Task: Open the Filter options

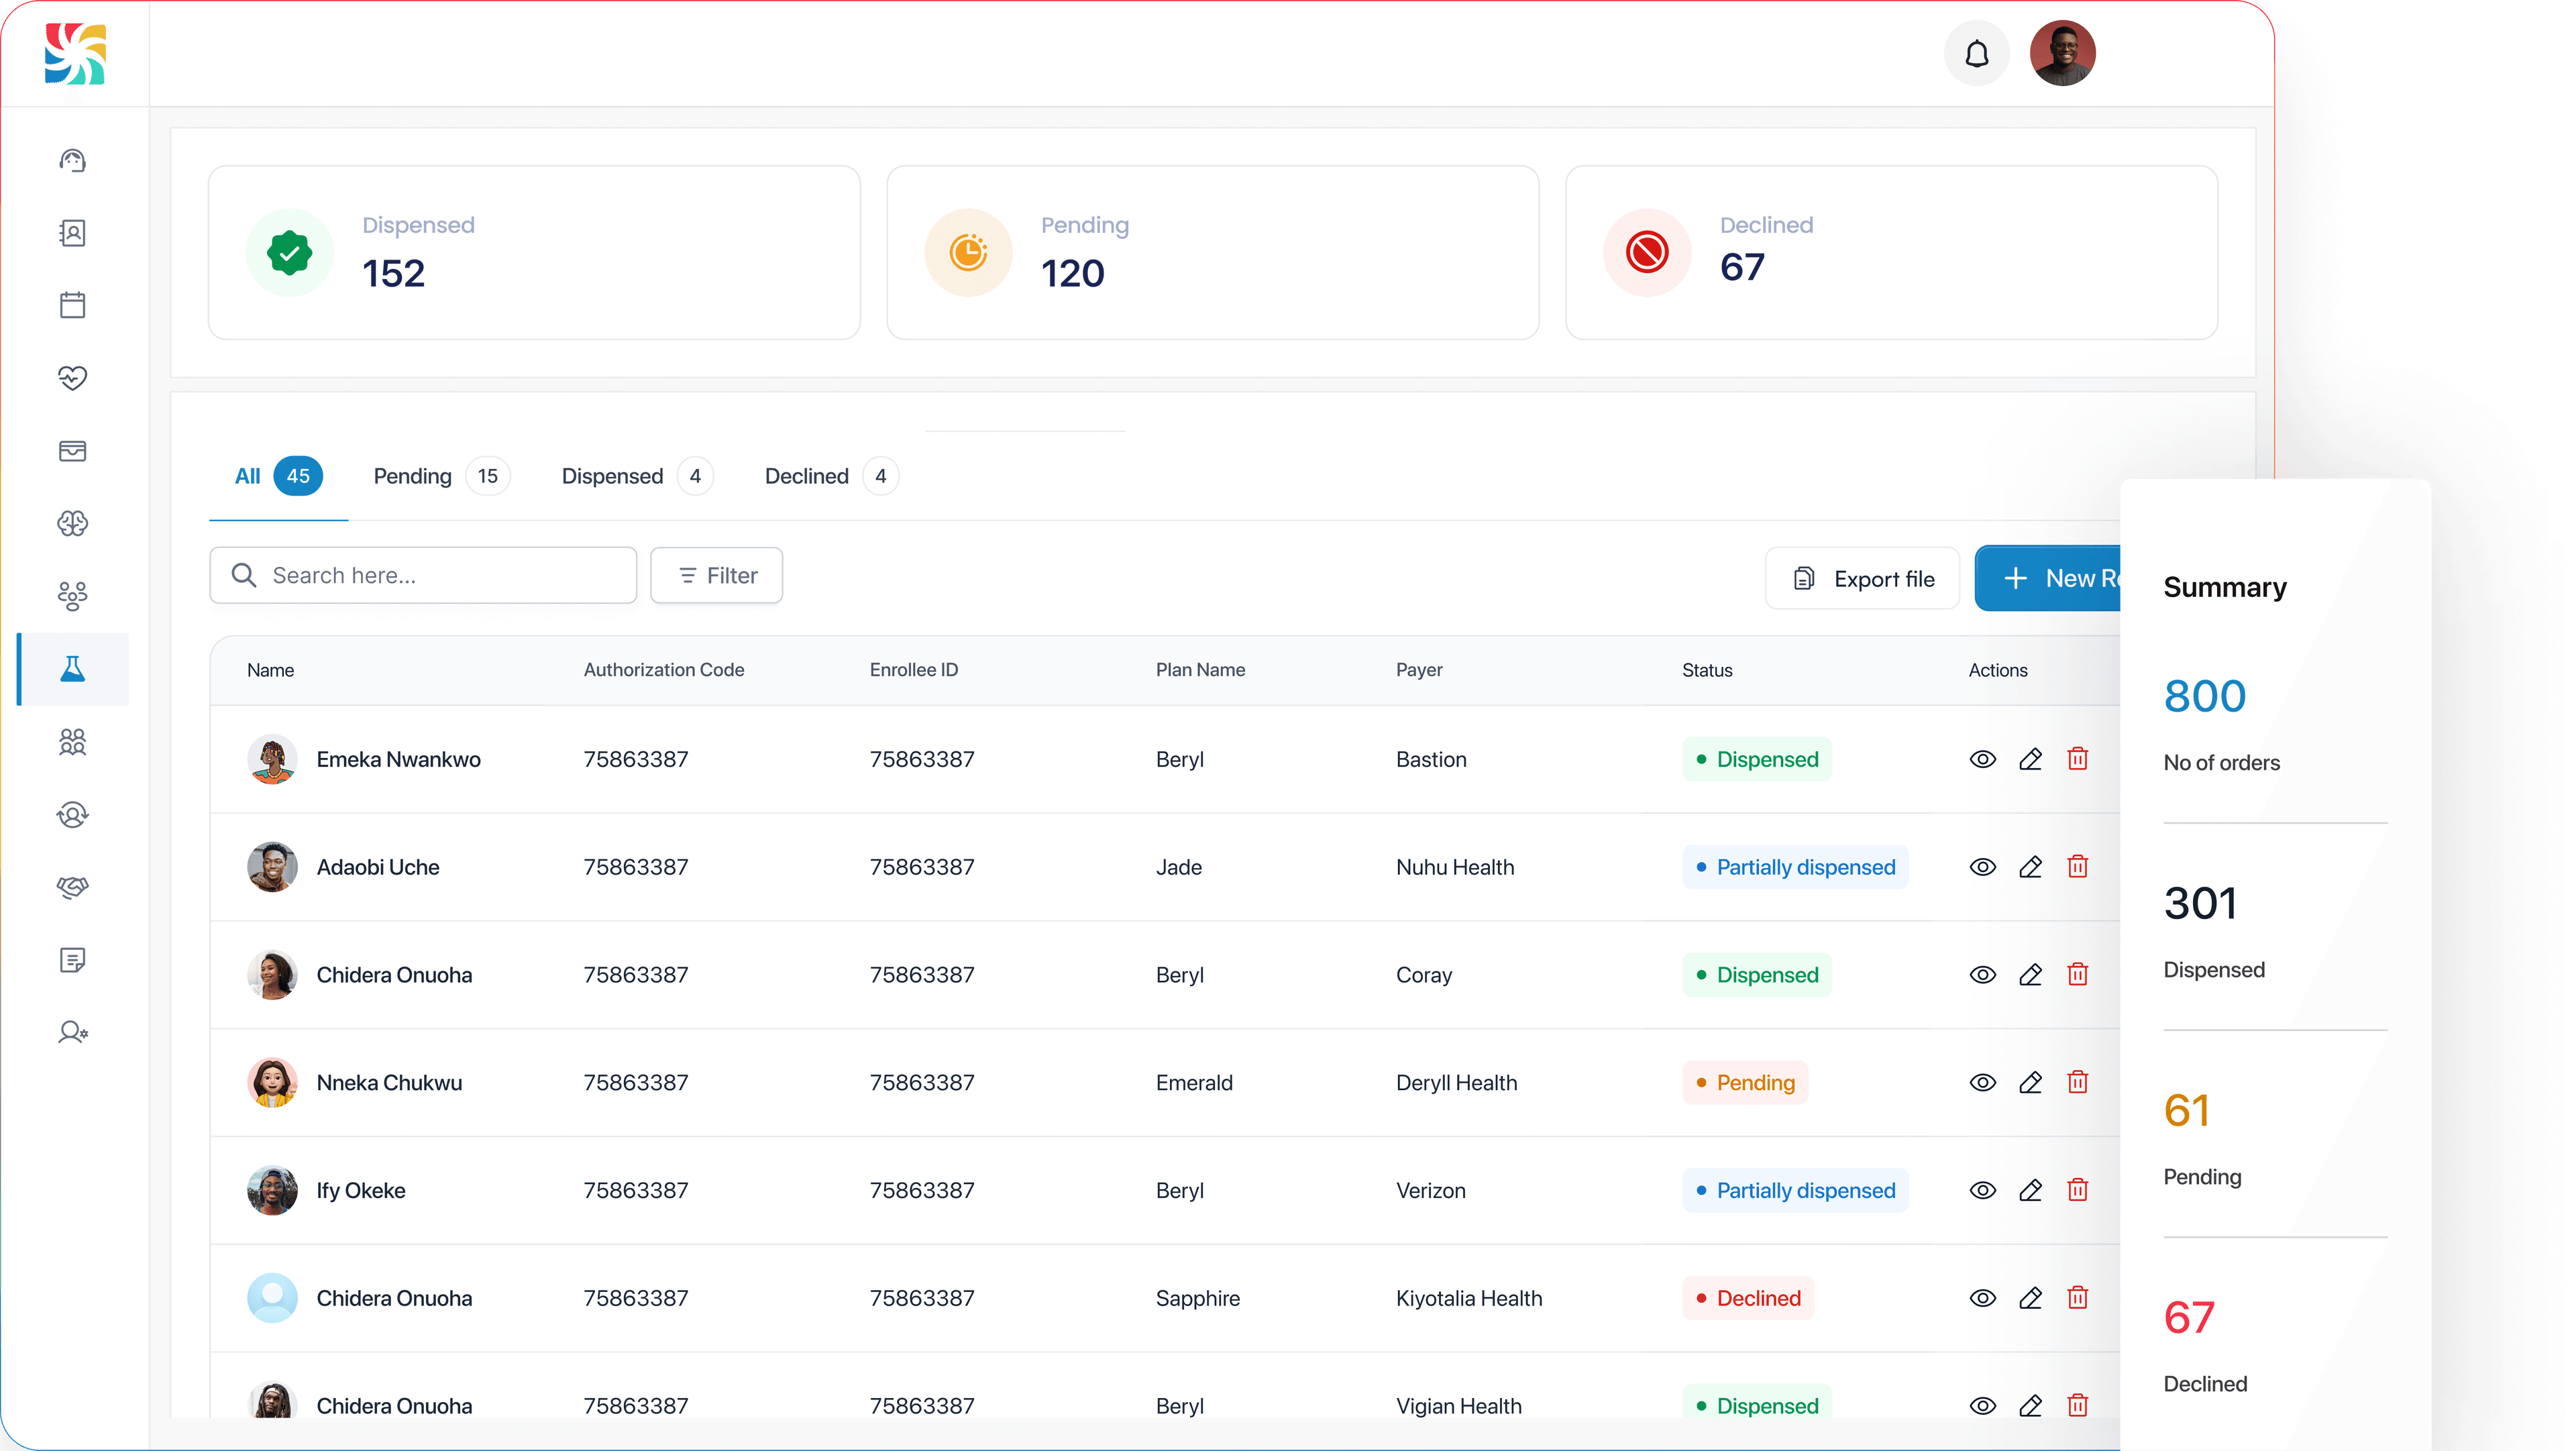Action: 716,575
